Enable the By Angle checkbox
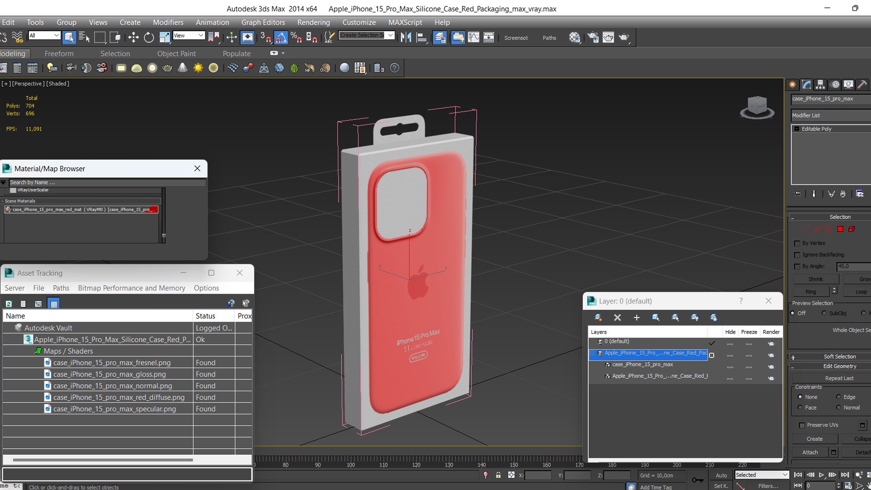 (x=797, y=266)
